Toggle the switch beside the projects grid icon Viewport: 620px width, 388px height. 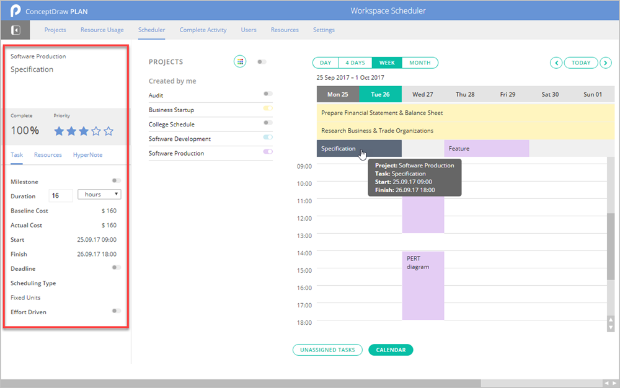click(260, 61)
